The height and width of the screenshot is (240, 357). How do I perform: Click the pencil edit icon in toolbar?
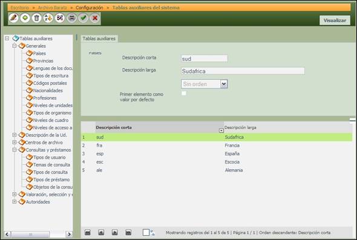point(13,18)
